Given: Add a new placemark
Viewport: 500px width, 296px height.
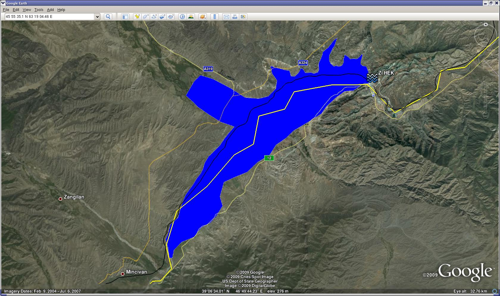Looking at the screenshot, I should [137, 17].
